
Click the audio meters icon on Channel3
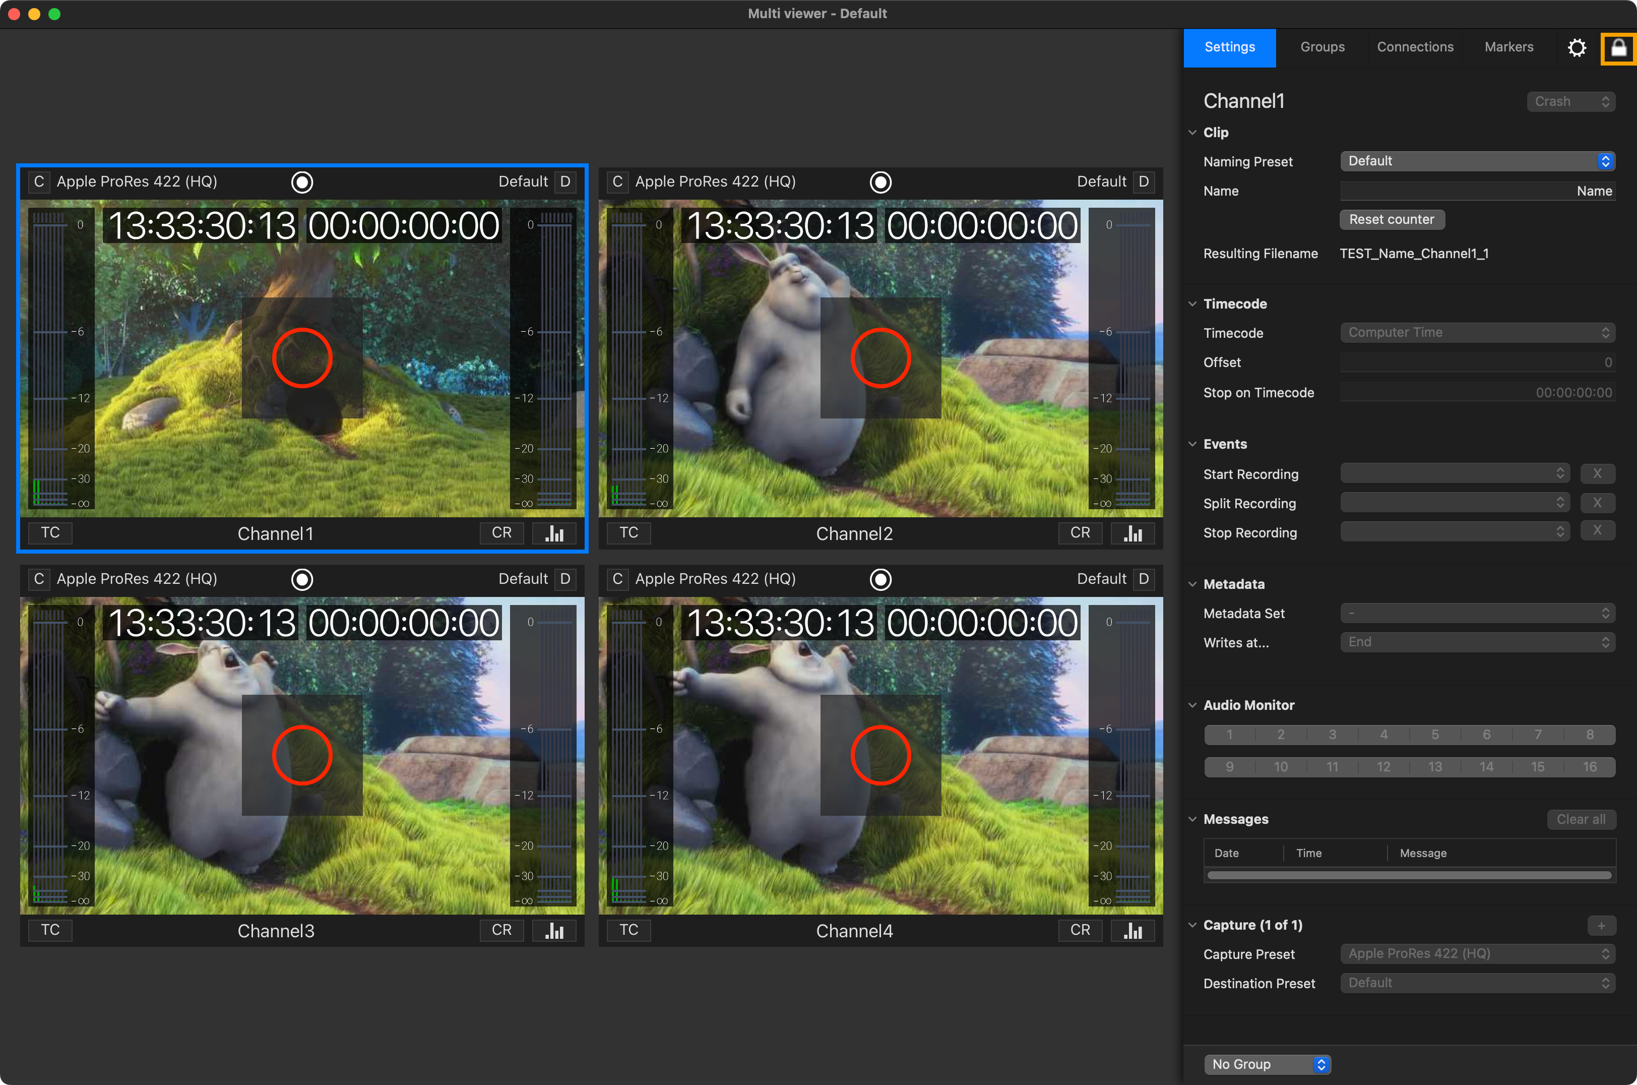click(554, 930)
